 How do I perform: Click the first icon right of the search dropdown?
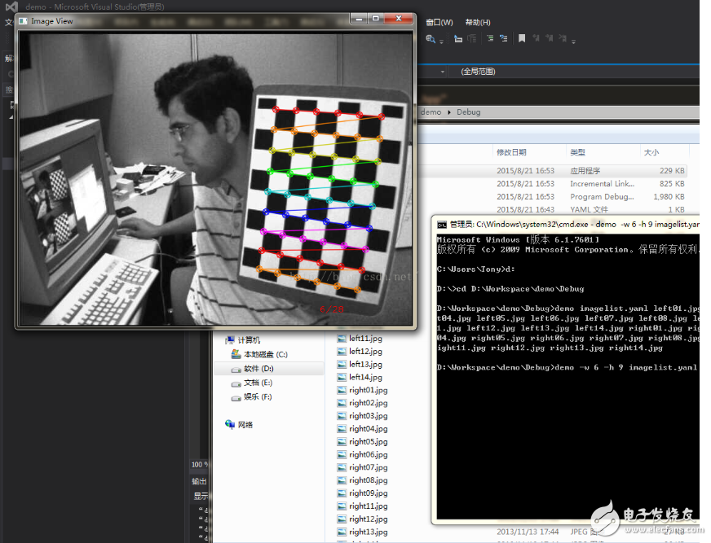coord(458,38)
